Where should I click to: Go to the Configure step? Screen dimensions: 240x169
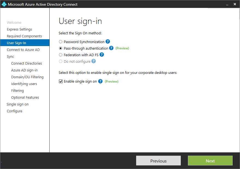click(14, 111)
